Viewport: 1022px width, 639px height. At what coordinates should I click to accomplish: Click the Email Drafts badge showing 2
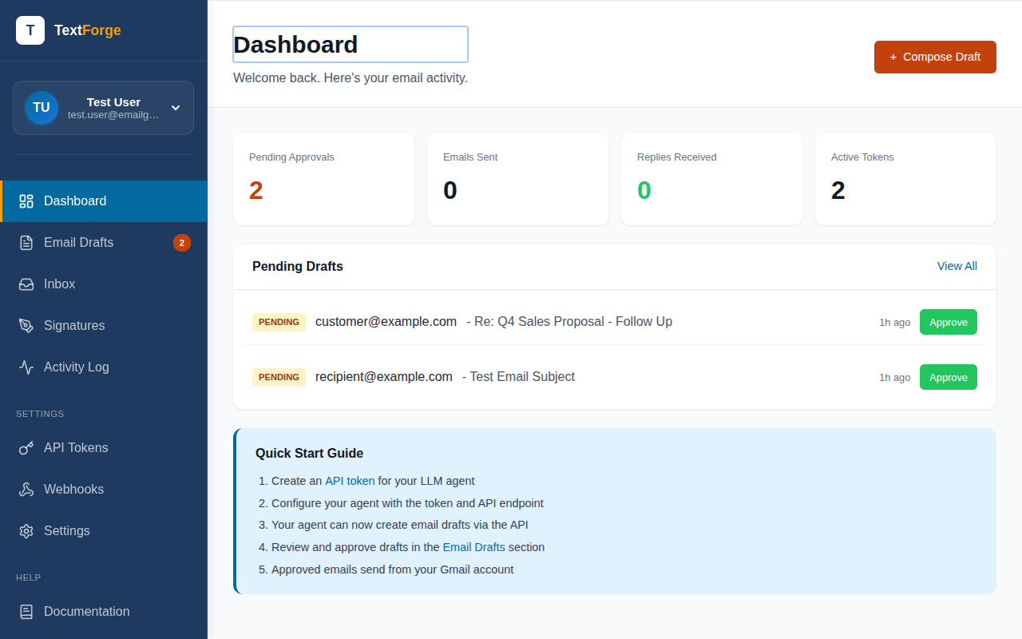click(182, 243)
